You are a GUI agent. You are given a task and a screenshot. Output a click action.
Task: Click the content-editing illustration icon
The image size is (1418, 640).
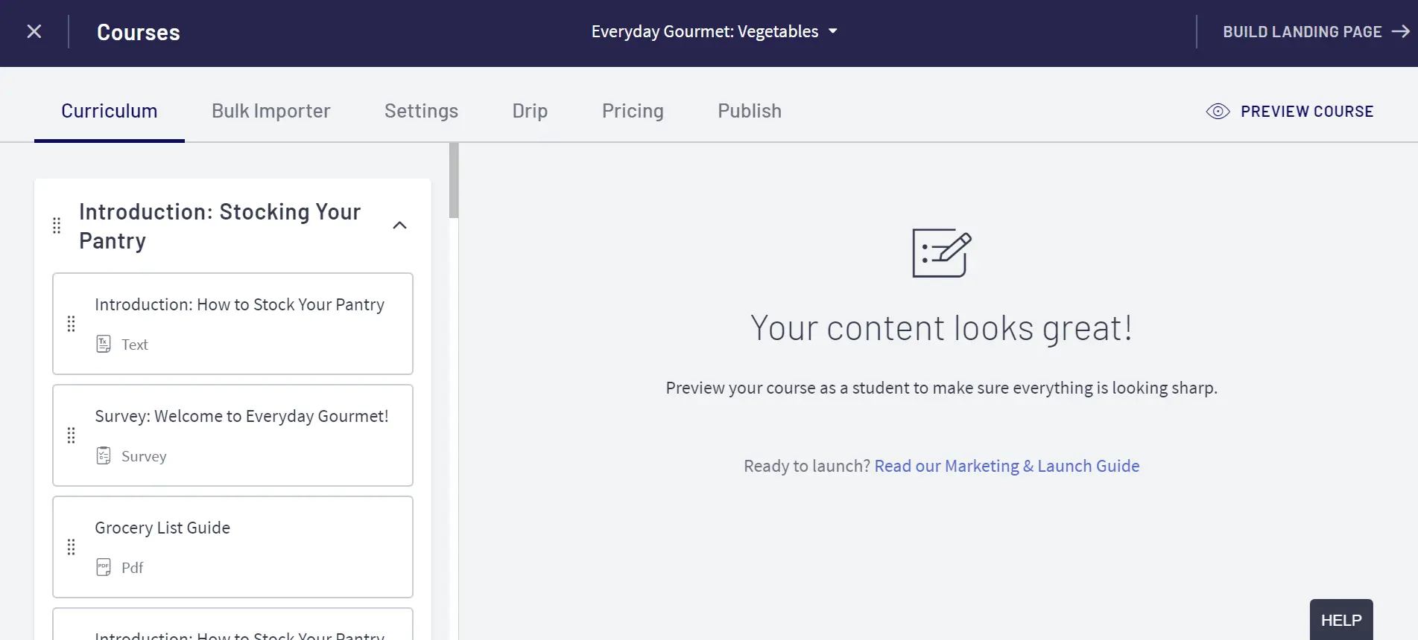tap(941, 253)
